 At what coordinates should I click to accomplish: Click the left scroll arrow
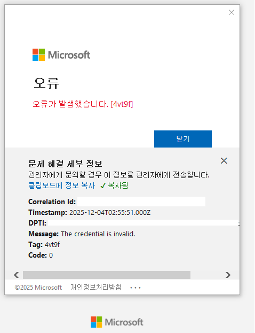tap(17, 275)
